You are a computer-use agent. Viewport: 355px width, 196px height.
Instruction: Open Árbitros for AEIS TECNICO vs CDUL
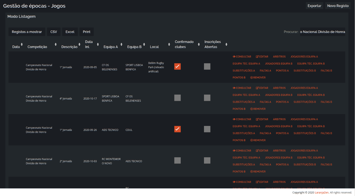279,119
